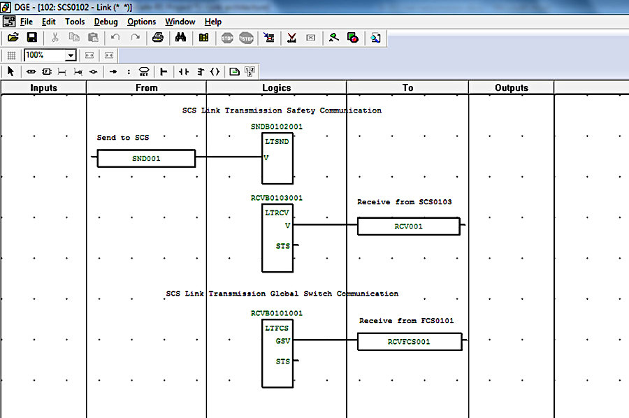Open the Debug menu
Screen dimensions: 629x418
[x=106, y=22]
